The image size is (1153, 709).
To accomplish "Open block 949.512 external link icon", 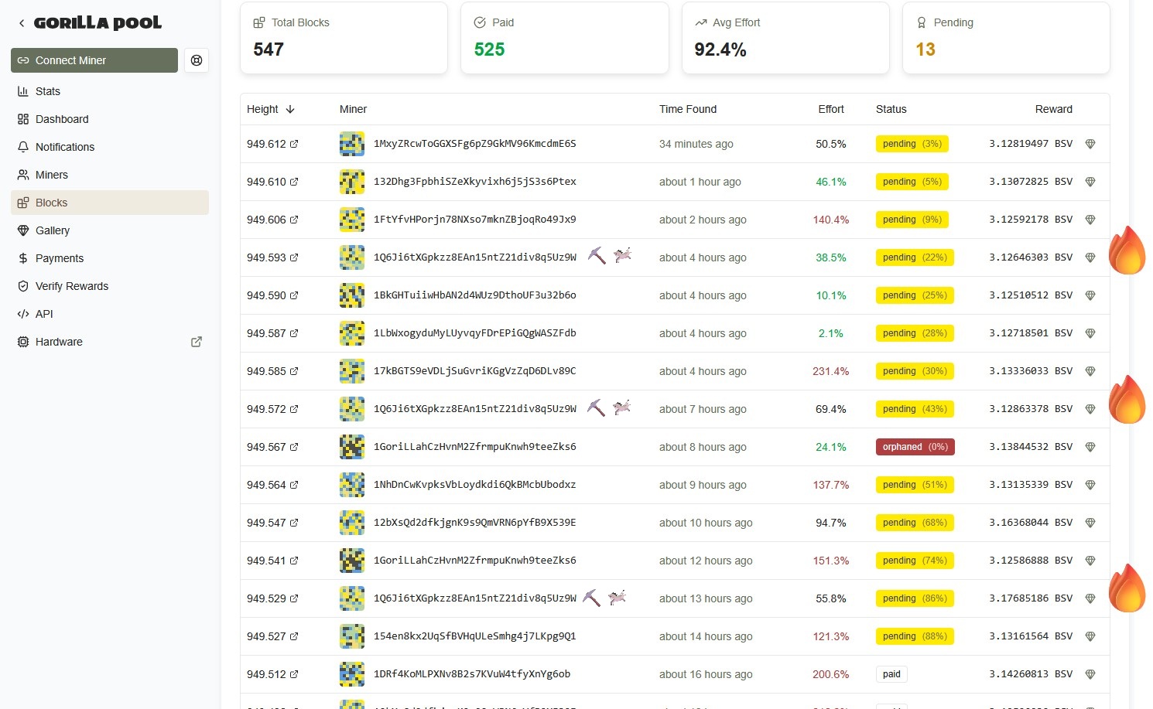I will coord(294,674).
